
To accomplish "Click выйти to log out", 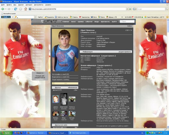I will (x=114, y=22).
